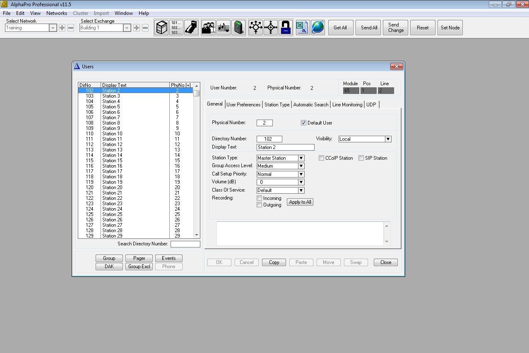Open the Networks menu
The width and height of the screenshot is (529, 353).
coord(57,13)
